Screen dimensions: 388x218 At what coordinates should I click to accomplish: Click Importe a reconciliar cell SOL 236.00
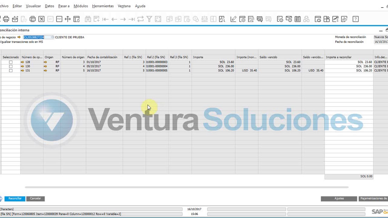[x=349, y=66]
